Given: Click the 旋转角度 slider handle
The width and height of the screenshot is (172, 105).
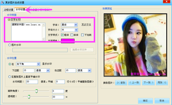Looking at the screenshot, I should (x=36, y=91).
